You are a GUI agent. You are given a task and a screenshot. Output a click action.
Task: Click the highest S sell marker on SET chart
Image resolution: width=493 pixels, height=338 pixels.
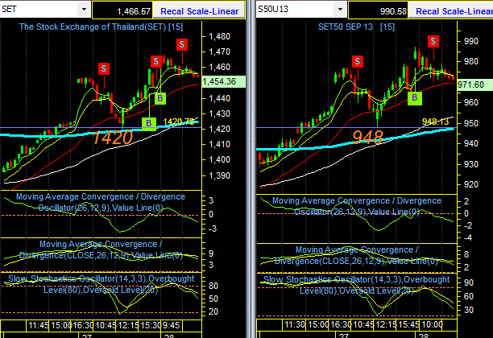182,44
